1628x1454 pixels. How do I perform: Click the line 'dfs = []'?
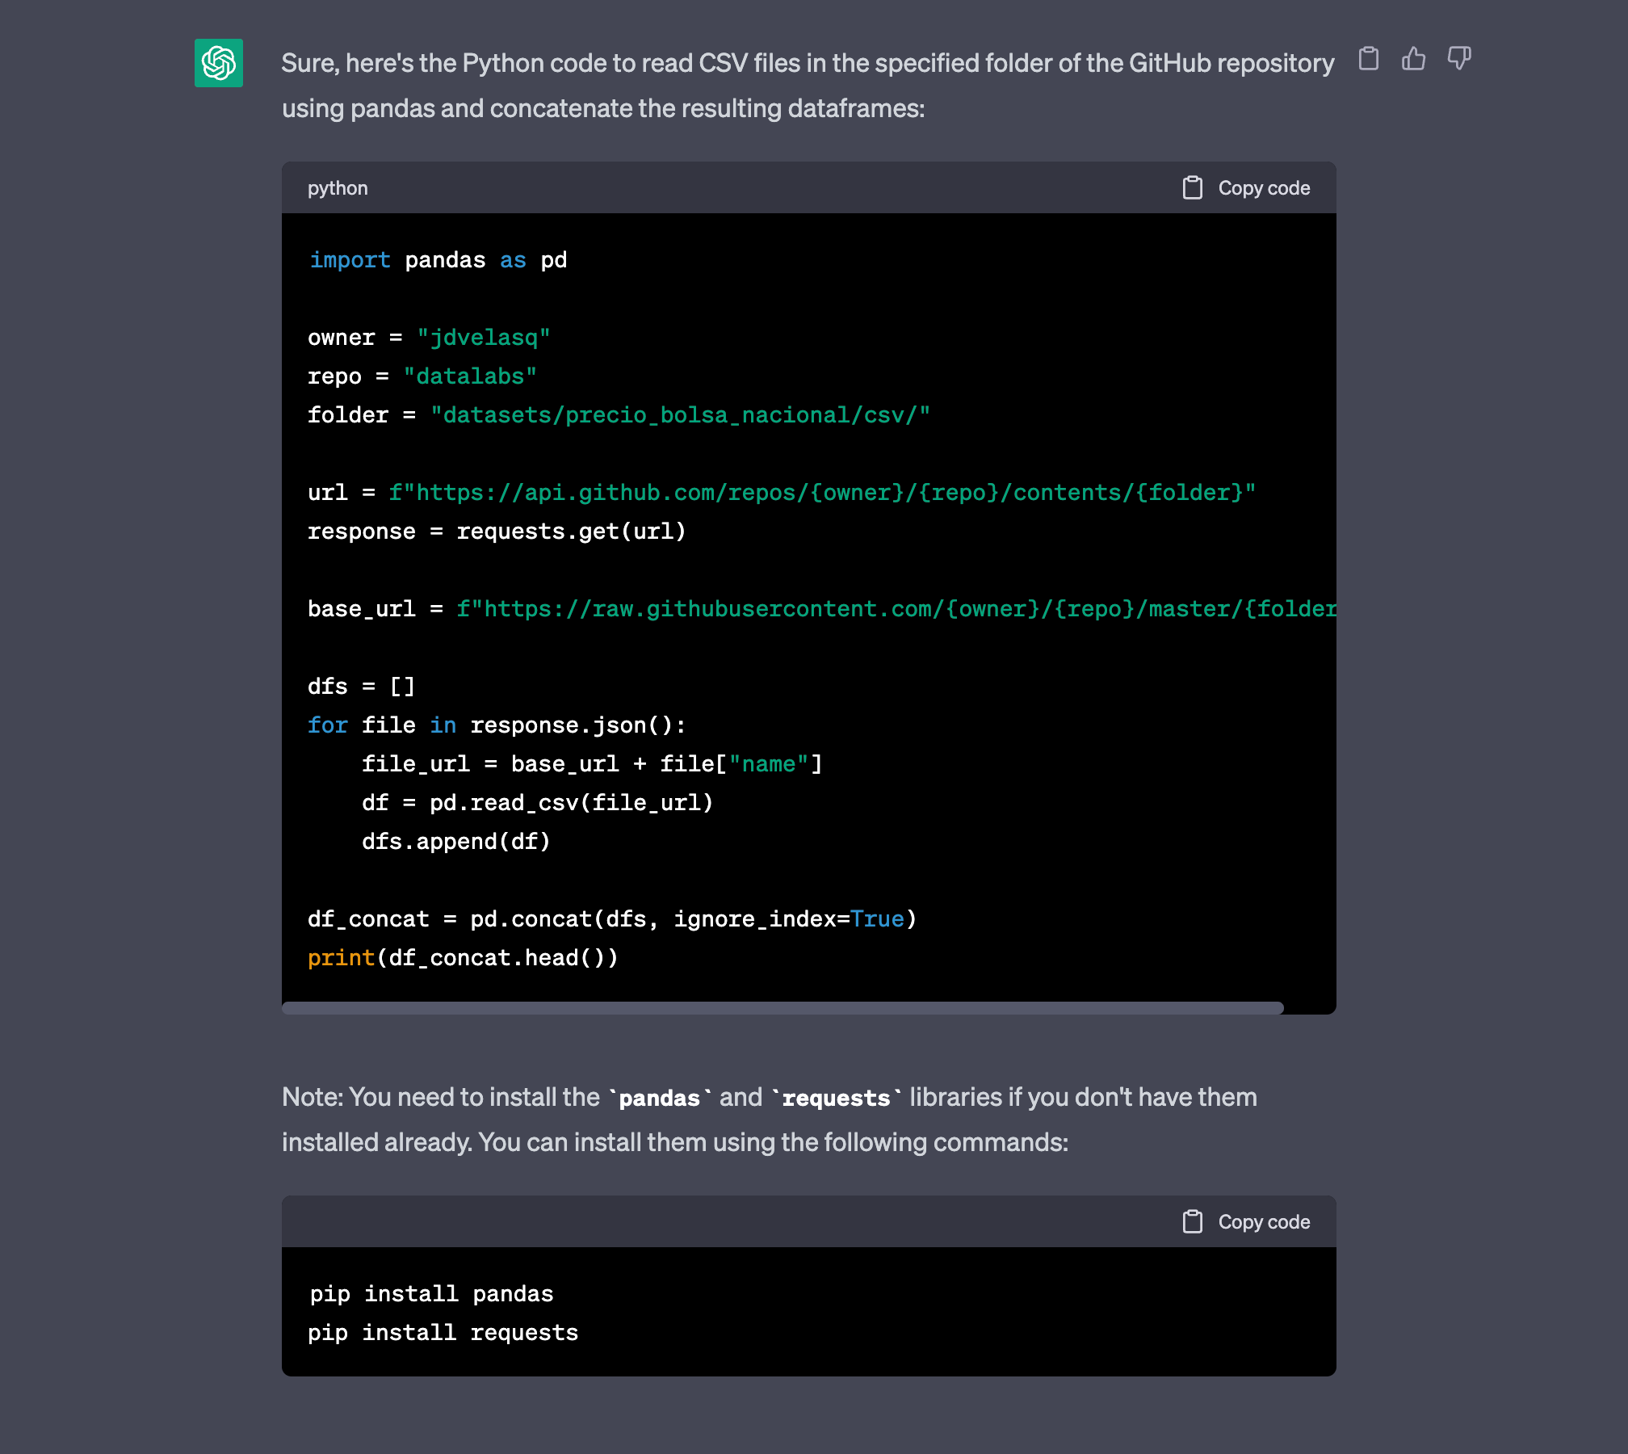coord(362,687)
